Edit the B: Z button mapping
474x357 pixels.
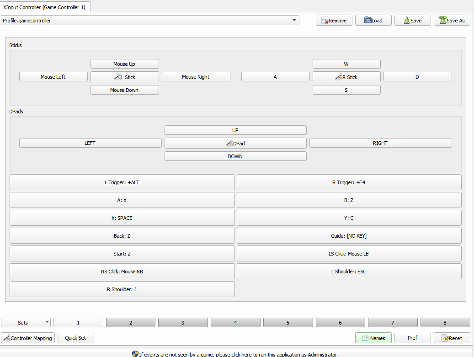coord(349,200)
